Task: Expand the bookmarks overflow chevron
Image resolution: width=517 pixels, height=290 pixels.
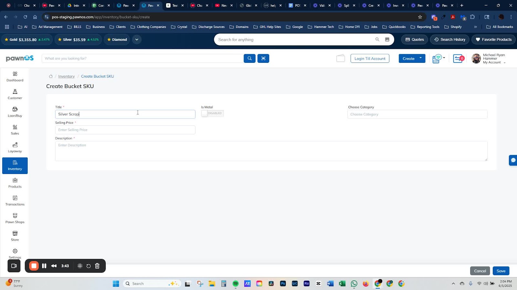Action: [475, 27]
